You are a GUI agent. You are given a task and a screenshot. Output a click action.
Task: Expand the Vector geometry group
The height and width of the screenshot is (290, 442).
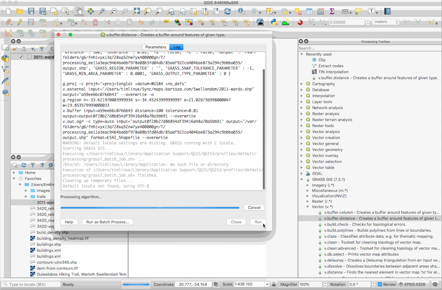301,149
